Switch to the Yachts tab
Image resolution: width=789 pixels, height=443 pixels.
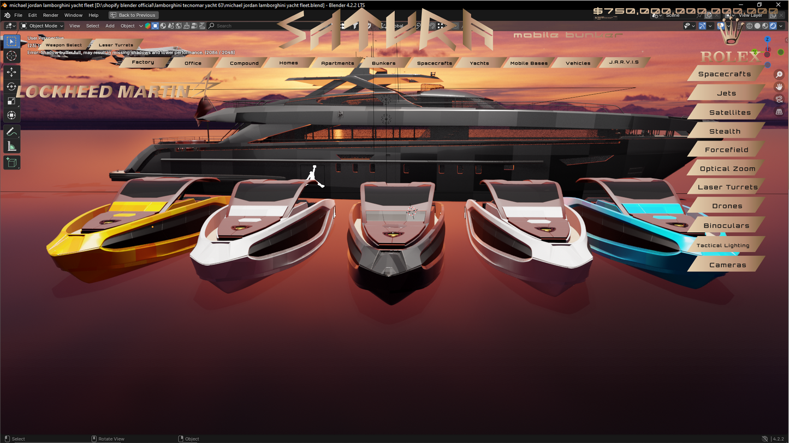point(480,63)
